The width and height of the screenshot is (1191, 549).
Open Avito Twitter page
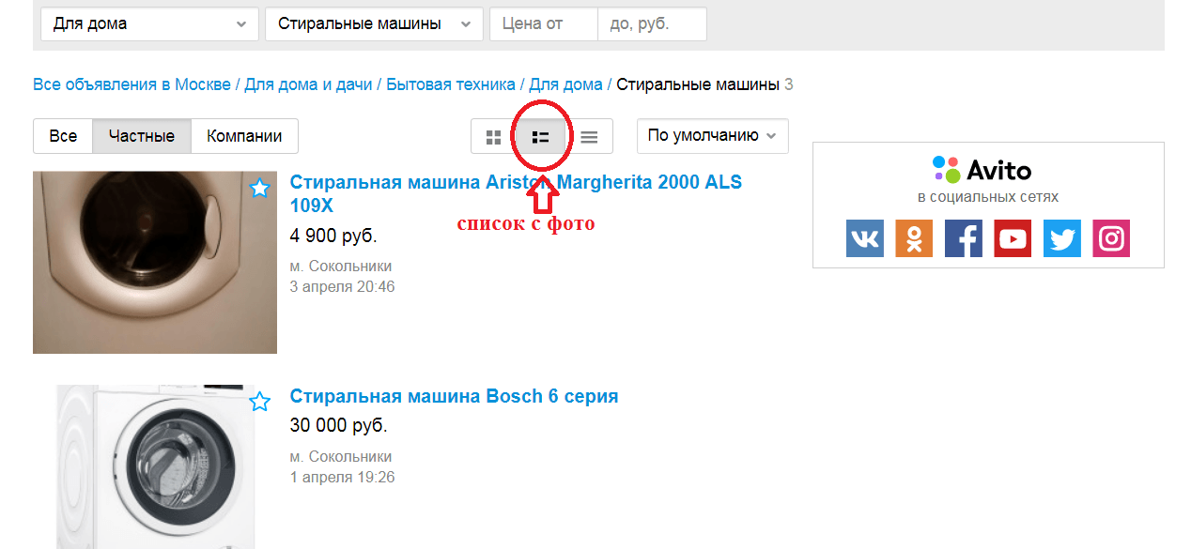1062,238
